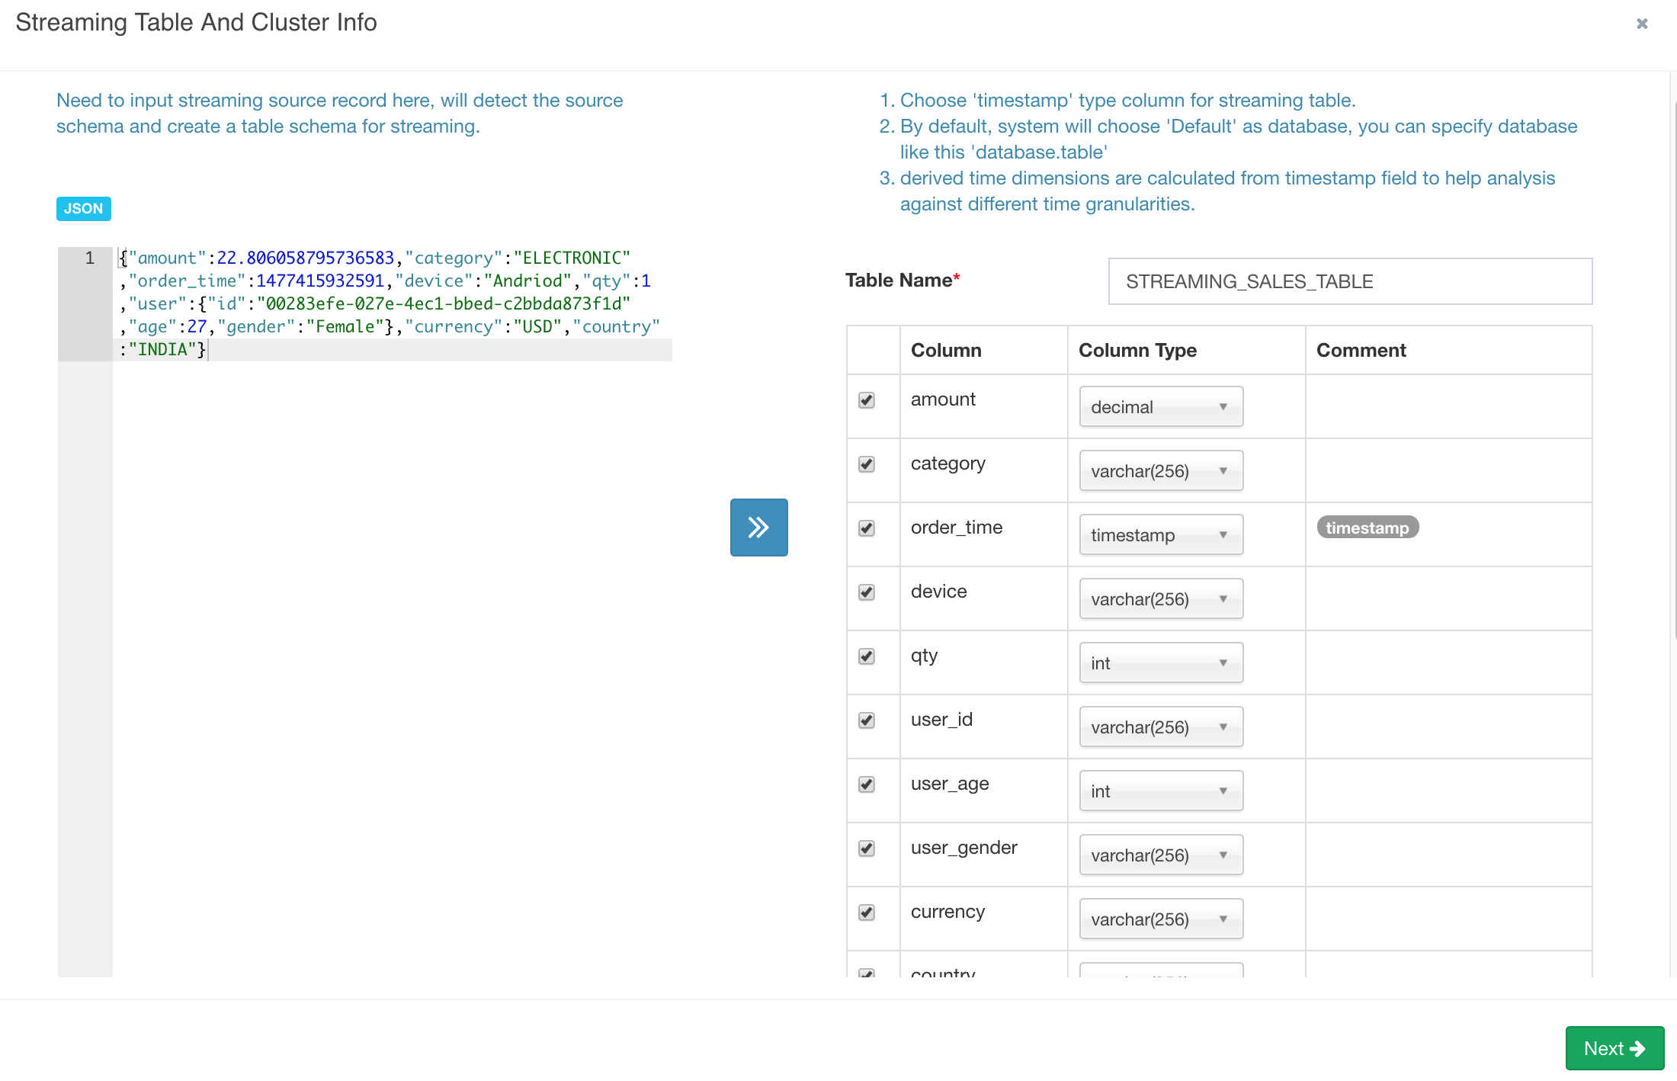Click the double-arrow parse JSON button
This screenshot has height=1081, width=1677.
pos(758,528)
